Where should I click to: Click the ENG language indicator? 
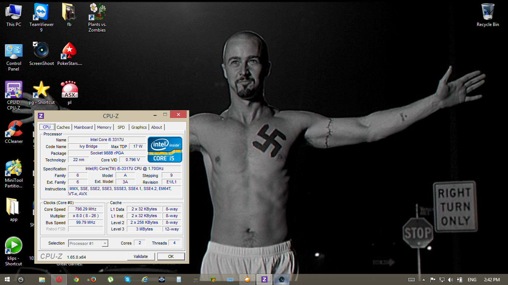click(x=472, y=279)
